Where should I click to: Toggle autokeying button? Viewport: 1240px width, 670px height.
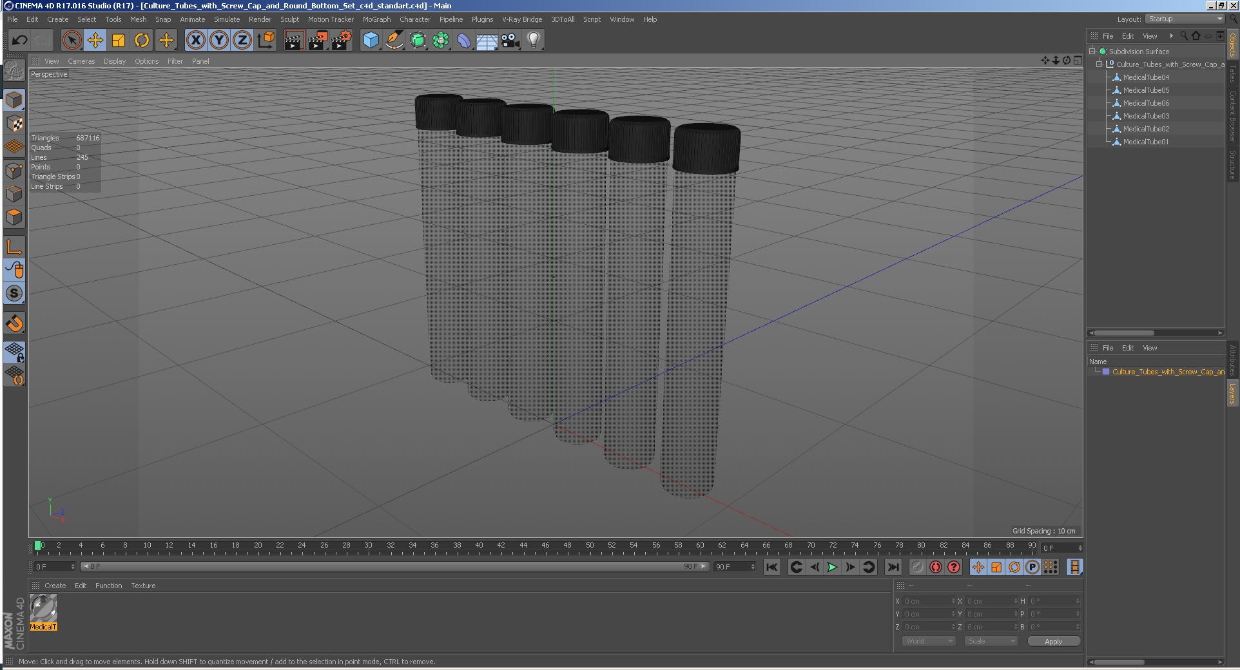click(936, 567)
